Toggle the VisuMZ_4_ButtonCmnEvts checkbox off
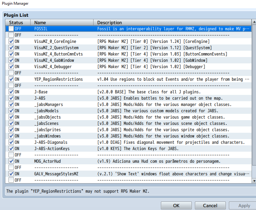The height and width of the screenshot is (210, 256). pos(11,54)
